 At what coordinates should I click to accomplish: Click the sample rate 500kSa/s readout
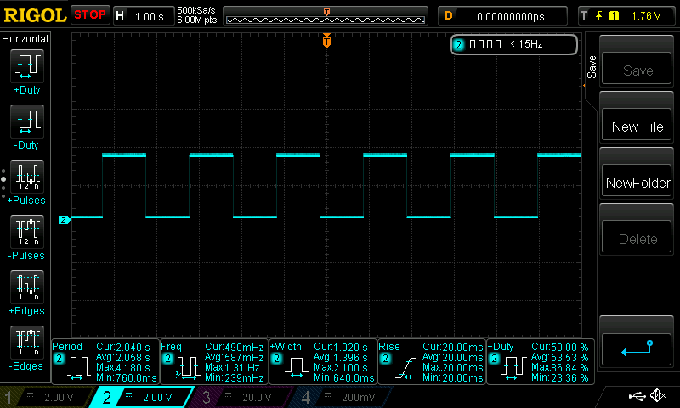196,10
